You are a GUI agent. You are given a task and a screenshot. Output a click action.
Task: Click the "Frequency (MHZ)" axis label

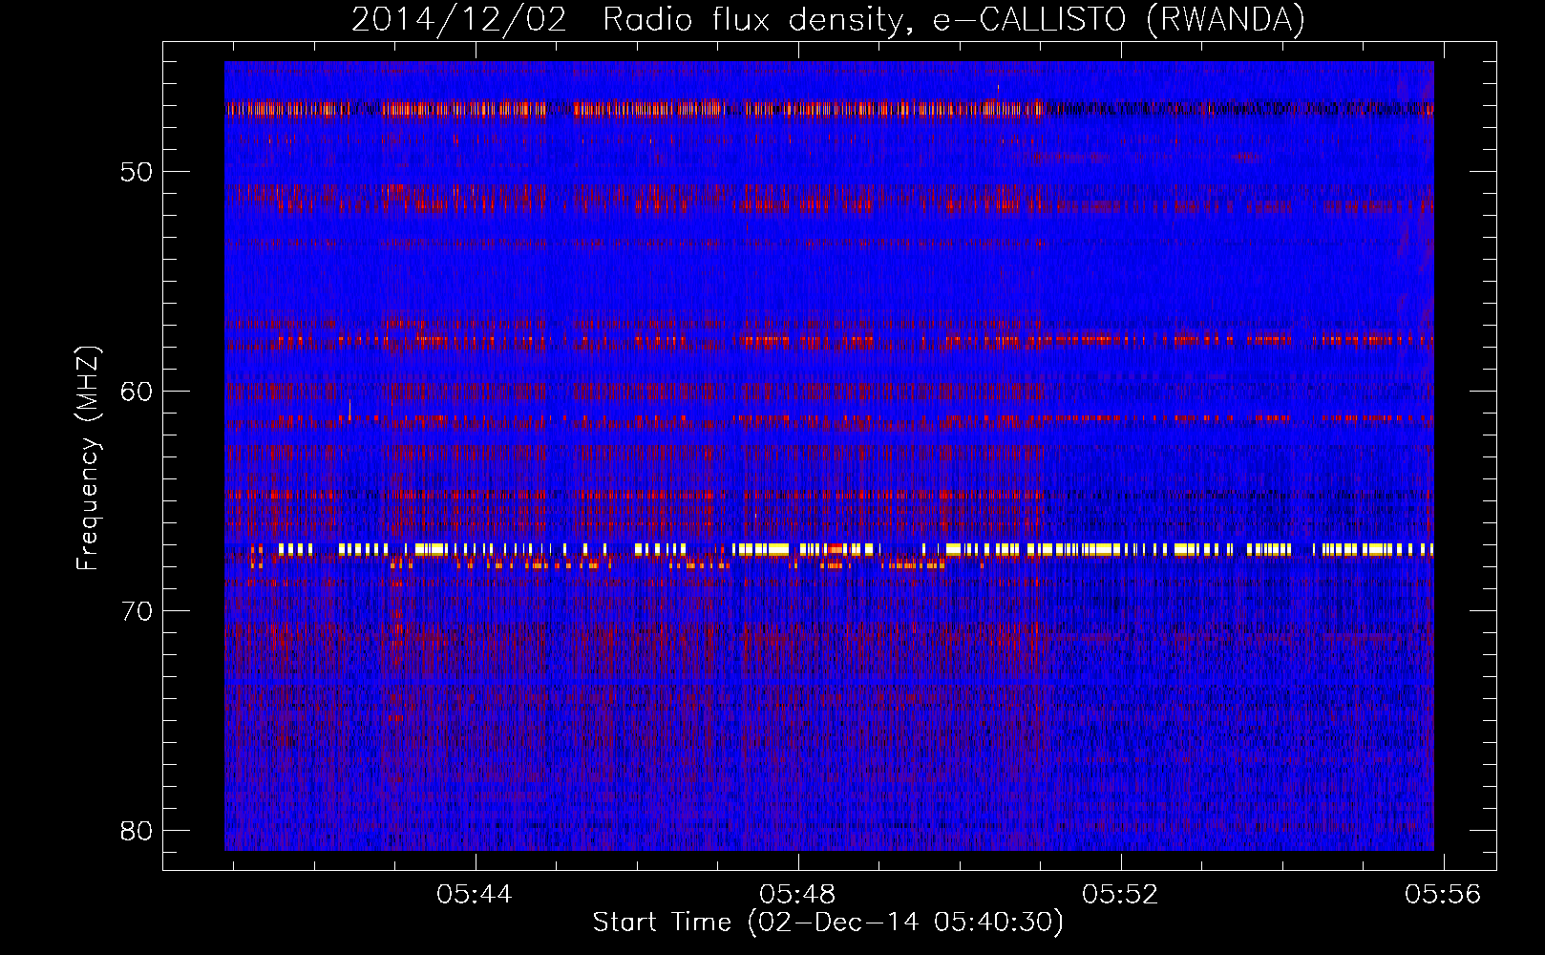click(x=87, y=457)
